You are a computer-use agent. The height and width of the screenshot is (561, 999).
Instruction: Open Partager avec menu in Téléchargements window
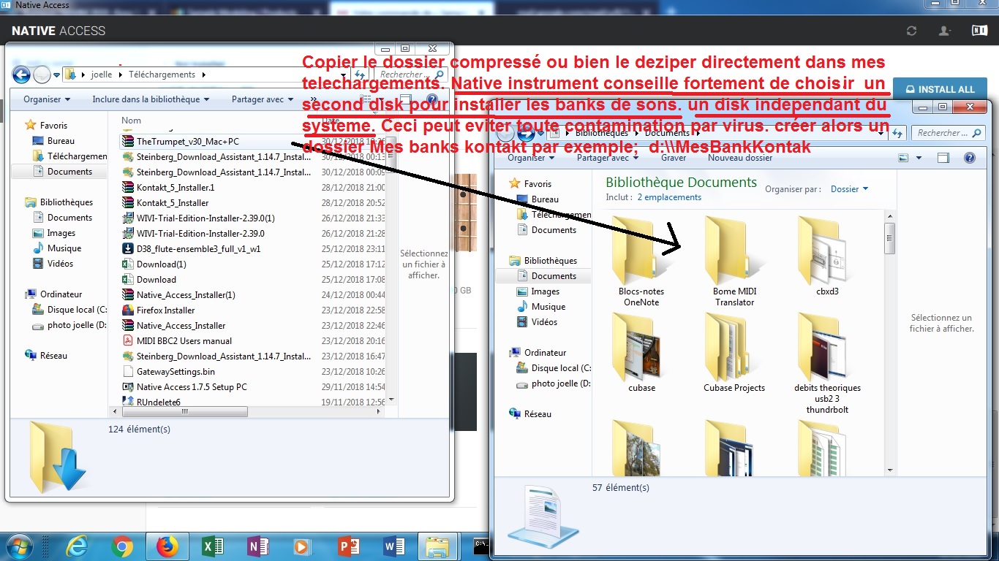coord(262,99)
